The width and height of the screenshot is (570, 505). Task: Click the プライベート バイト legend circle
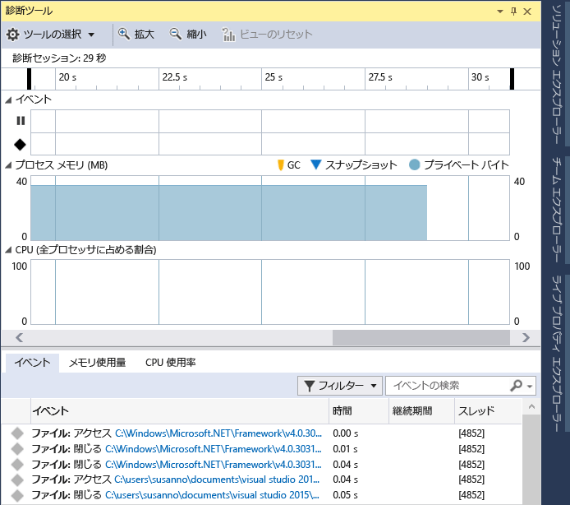[414, 164]
